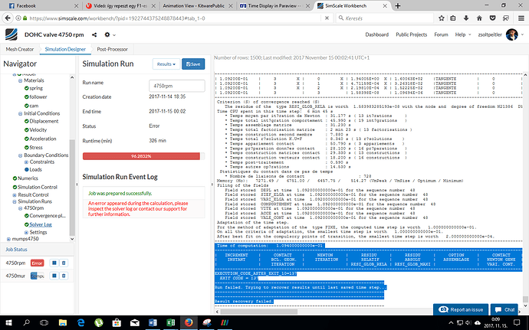Viewport: 529px width, 330px height.
Task: Open Excel from the taskbar
Action: [171, 322]
